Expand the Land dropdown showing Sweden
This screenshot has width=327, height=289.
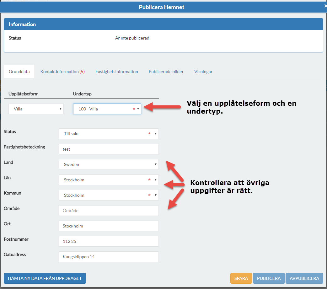point(109,164)
